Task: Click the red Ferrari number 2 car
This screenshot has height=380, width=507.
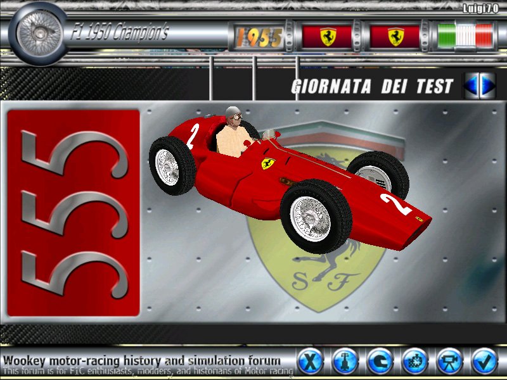Action: coord(290,180)
